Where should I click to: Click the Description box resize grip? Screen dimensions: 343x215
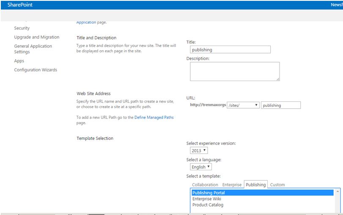tap(278, 79)
